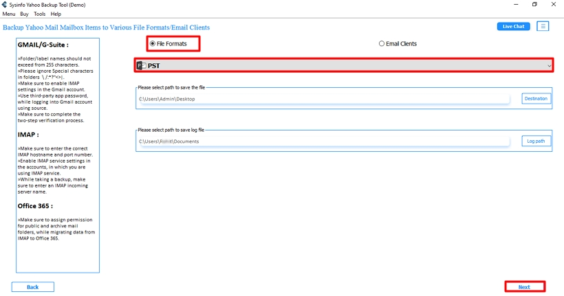Click the Log path button
Viewport: 564px width, 296px height.
point(536,141)
